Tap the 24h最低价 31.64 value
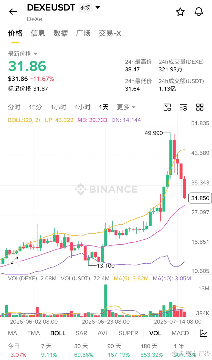 pos(132,89)
